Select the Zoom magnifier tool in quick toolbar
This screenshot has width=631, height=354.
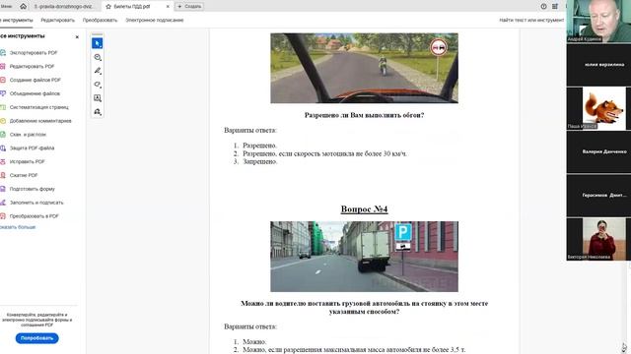click(98, 57)
